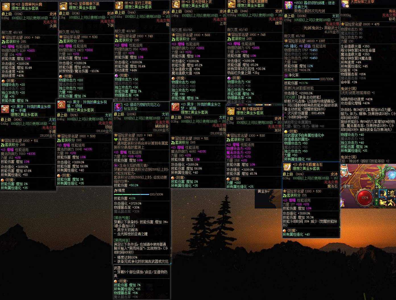Click the left arrow on the skill bar
Image resolution: width=396 pixels, height=300 pixels.
(377, 194)
